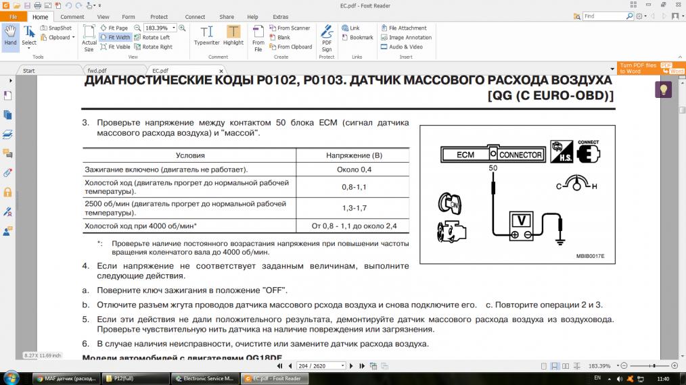Open the Pages thumbnails panel

(x=7, y=115)
